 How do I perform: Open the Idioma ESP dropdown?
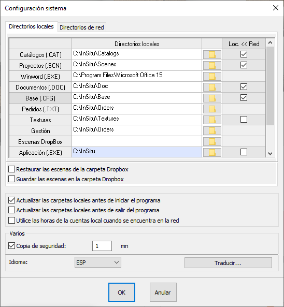pos(98,262)
